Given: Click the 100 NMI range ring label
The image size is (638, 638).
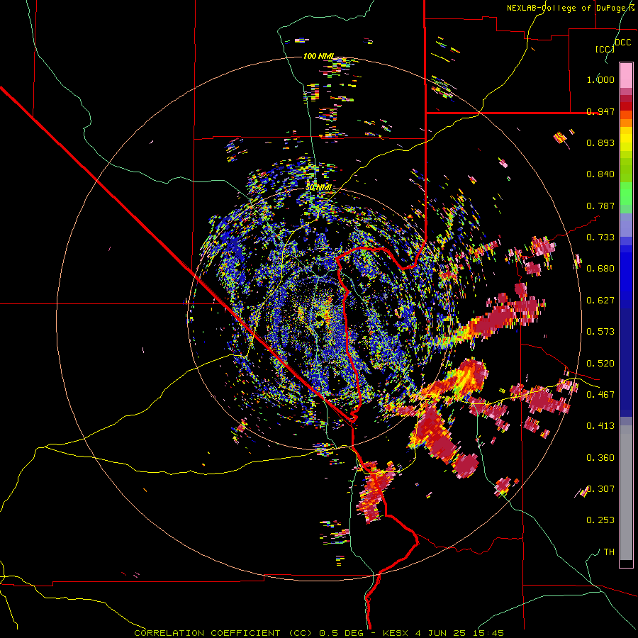Looking at the screenshot, I should click(319, 56).
